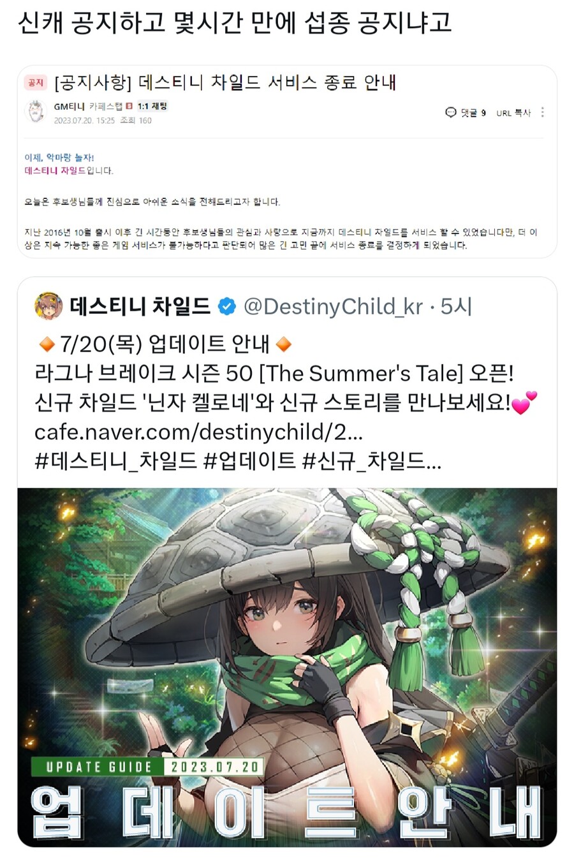Click the 데스티니 차일드 Twitter profile avatar
The width and height of the screenshot is (574, 863).
(x=48, y=306)
